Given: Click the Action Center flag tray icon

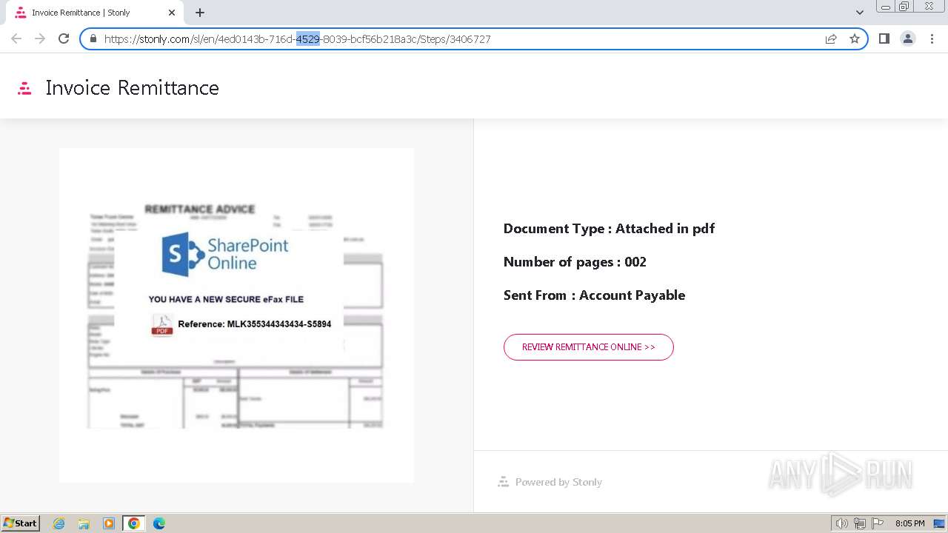Looking at the screenshot, I should tap(878, 523).
